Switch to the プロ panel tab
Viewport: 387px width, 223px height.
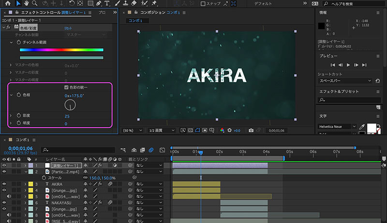click(x=102, y=12)
